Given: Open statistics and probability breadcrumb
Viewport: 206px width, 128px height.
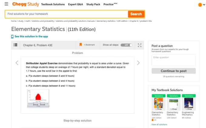Looking at the screenshot, I should click(43, 21).
